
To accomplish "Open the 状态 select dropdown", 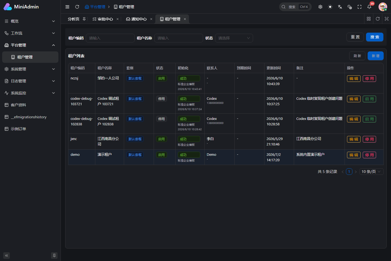I will click(x=234, y=38).
